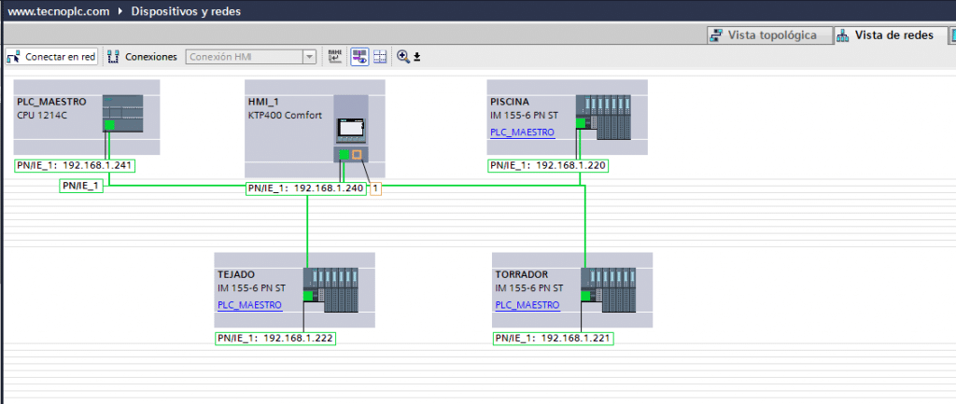
Task: Click the orange '1' label next to HMI address
Action: (x=375, y=188)
